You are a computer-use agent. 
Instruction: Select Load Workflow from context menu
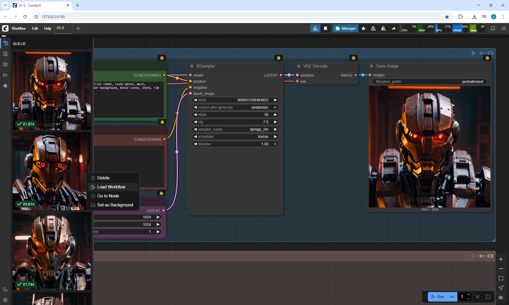click(x=111, y=187)
